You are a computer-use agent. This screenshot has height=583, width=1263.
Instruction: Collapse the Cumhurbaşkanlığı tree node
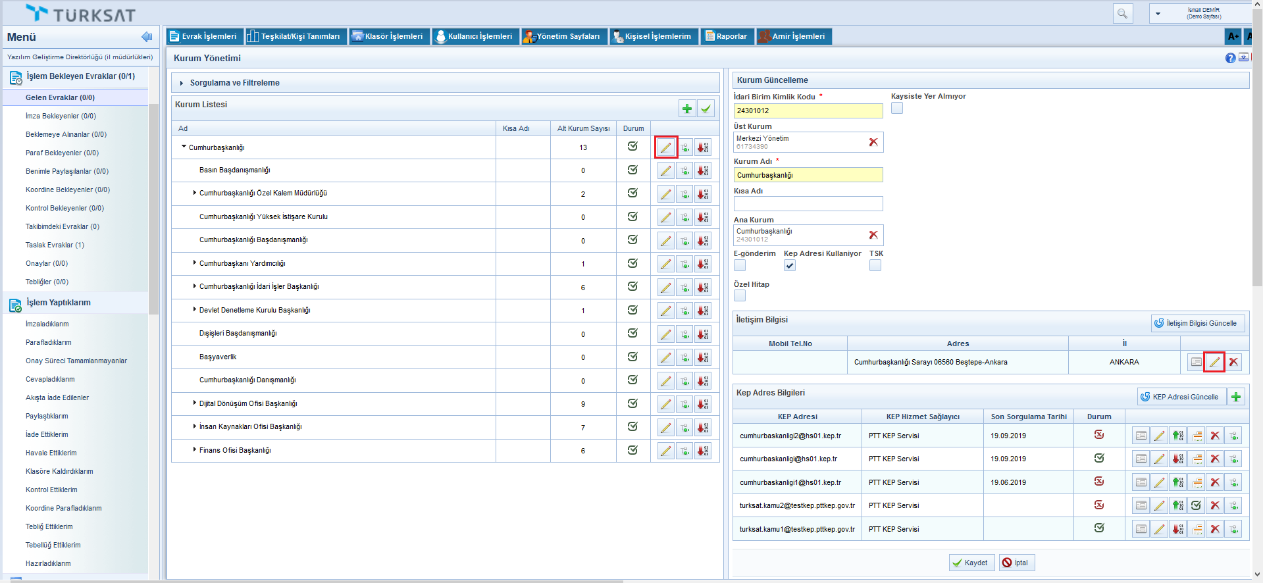pos(184,147)
